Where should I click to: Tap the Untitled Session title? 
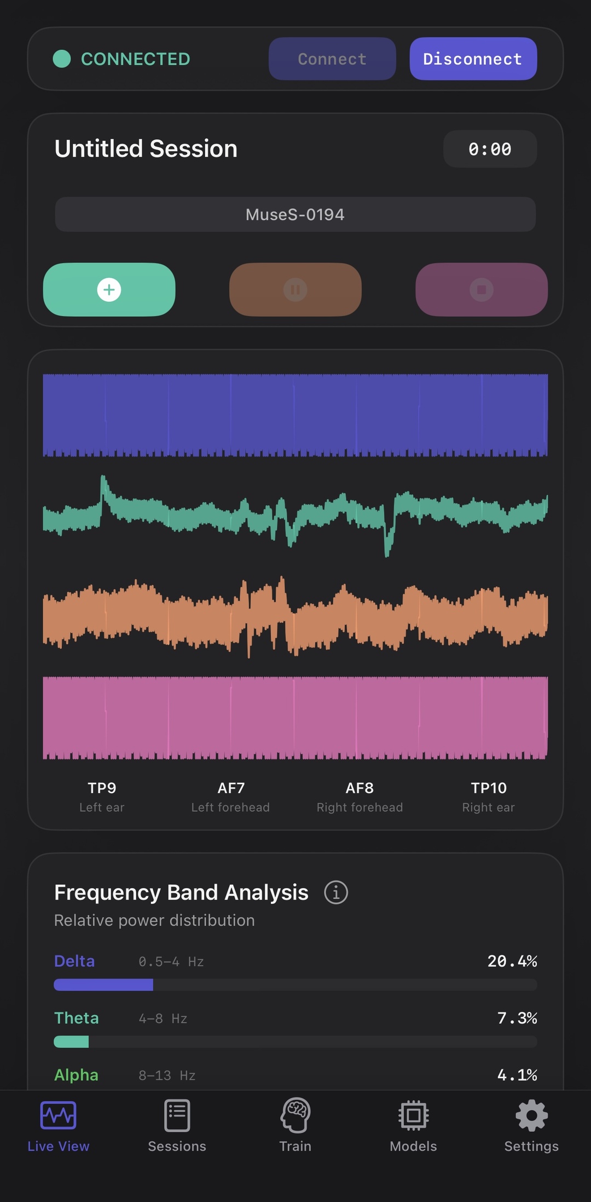[x=146, y=149]
